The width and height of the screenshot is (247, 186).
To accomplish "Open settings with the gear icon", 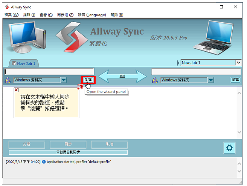I will point(229,148).
